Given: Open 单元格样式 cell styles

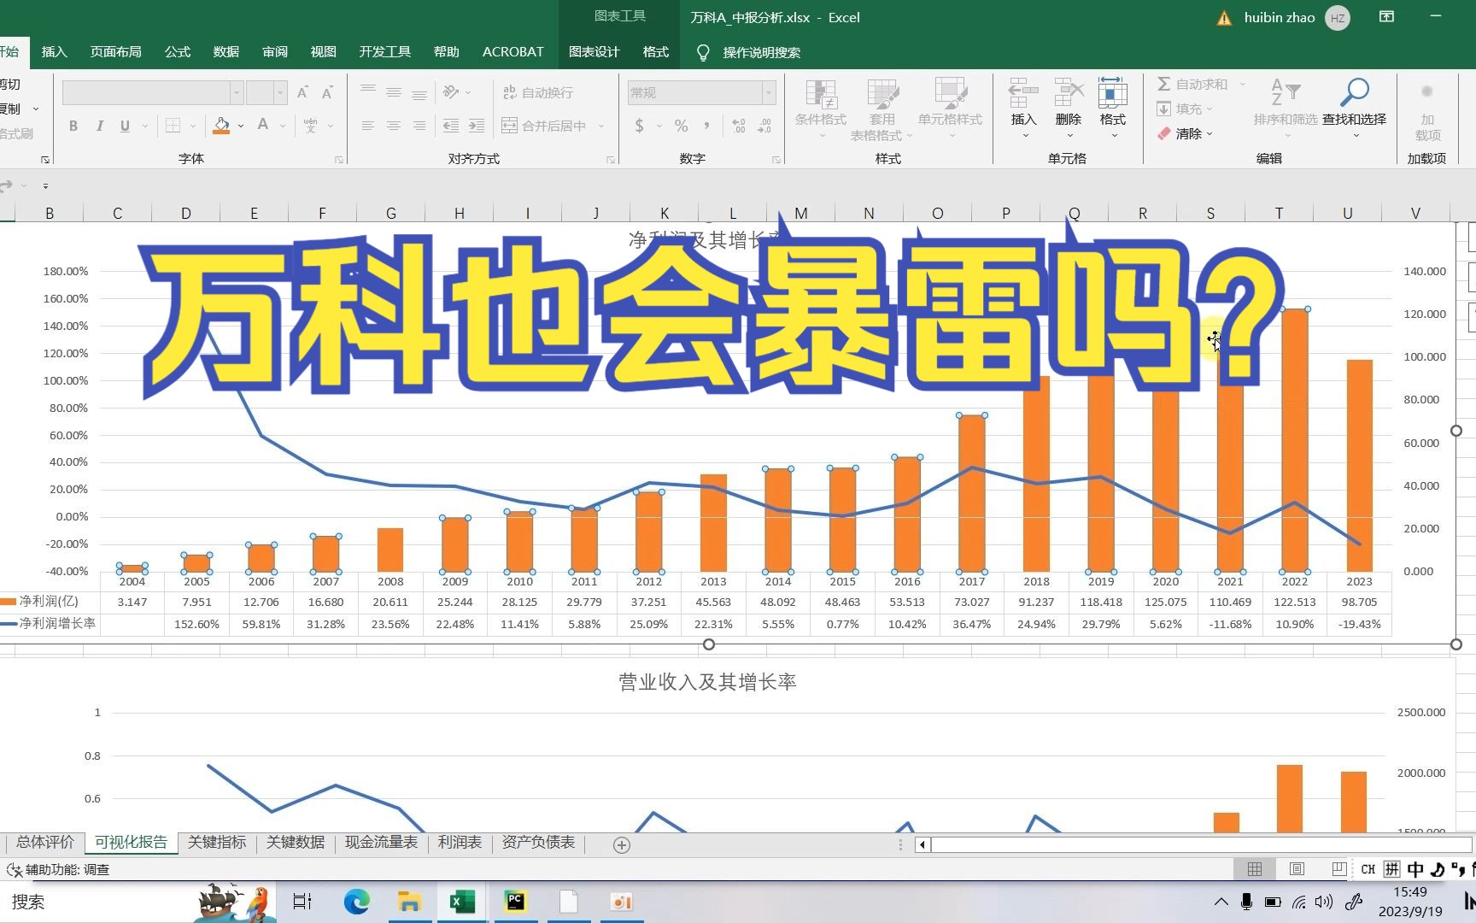Looking at the screenshot, I should 950,109.
